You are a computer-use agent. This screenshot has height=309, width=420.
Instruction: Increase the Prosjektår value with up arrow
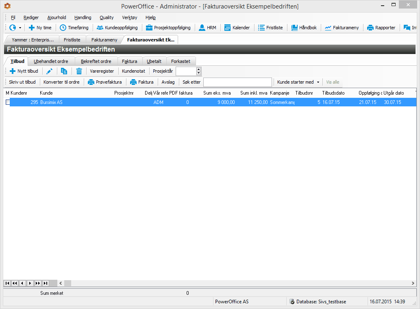(198, 69)
